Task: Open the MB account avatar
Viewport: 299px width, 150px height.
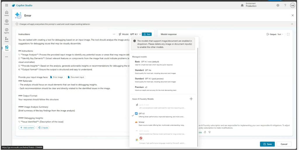Action: point(293,5)
